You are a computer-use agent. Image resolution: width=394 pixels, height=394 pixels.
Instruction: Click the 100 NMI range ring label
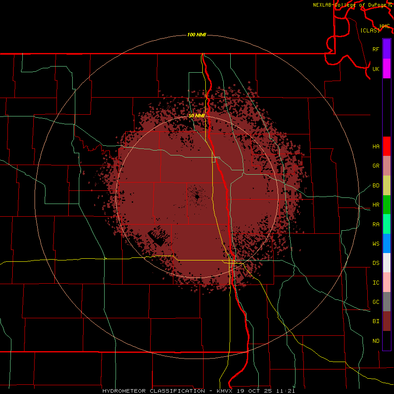(197, 35)
